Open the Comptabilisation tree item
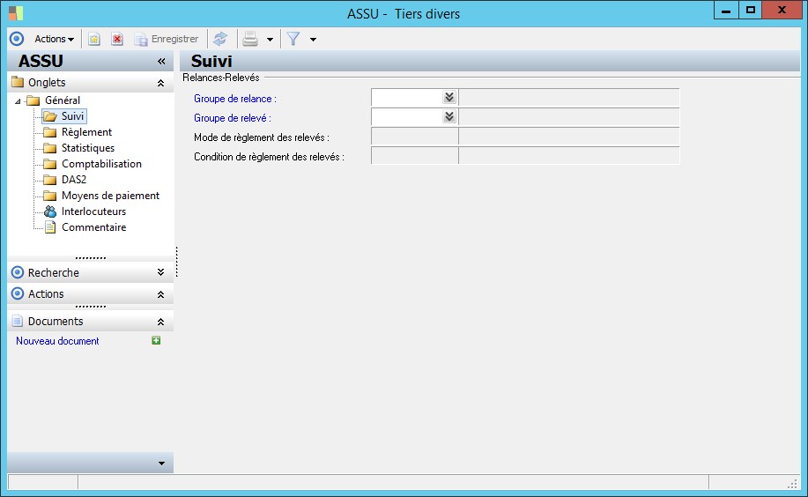 tap(101, 164)
